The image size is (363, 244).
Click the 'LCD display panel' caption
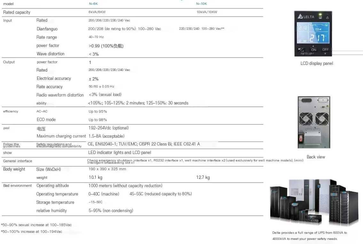(x=317, y=63)
